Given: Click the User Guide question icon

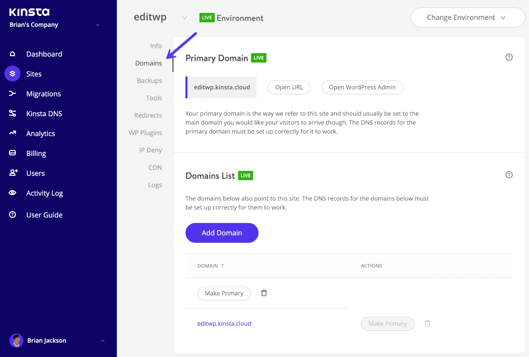Looking at the screenshot, I should point(12,215).
